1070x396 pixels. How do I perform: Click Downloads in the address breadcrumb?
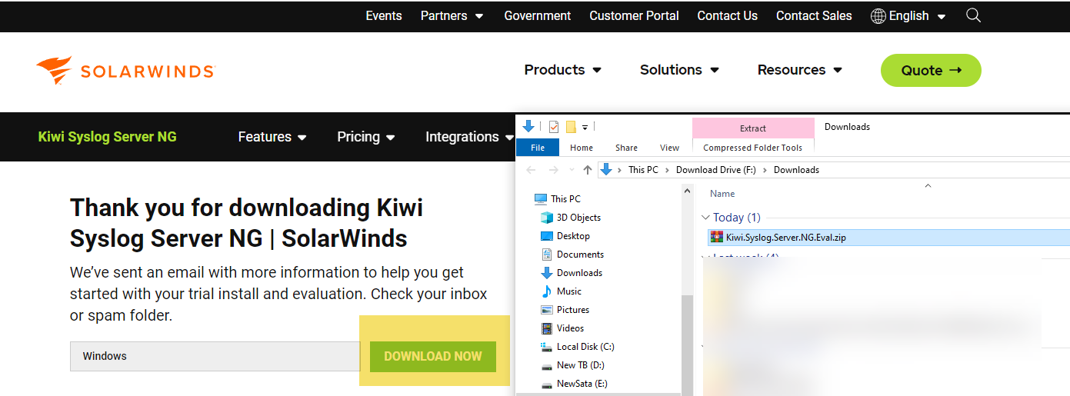click(796, 170)
